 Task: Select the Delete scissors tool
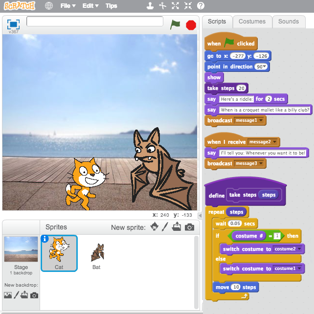tap(162, 6)
